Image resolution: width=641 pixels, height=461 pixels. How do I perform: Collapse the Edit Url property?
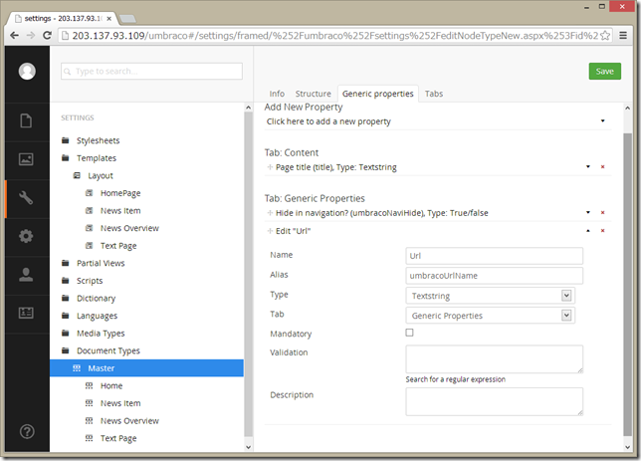tap(588, 231)
